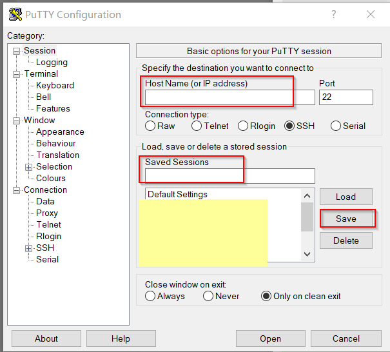Click the question mark help icon
390x352 pixels.
334,14
